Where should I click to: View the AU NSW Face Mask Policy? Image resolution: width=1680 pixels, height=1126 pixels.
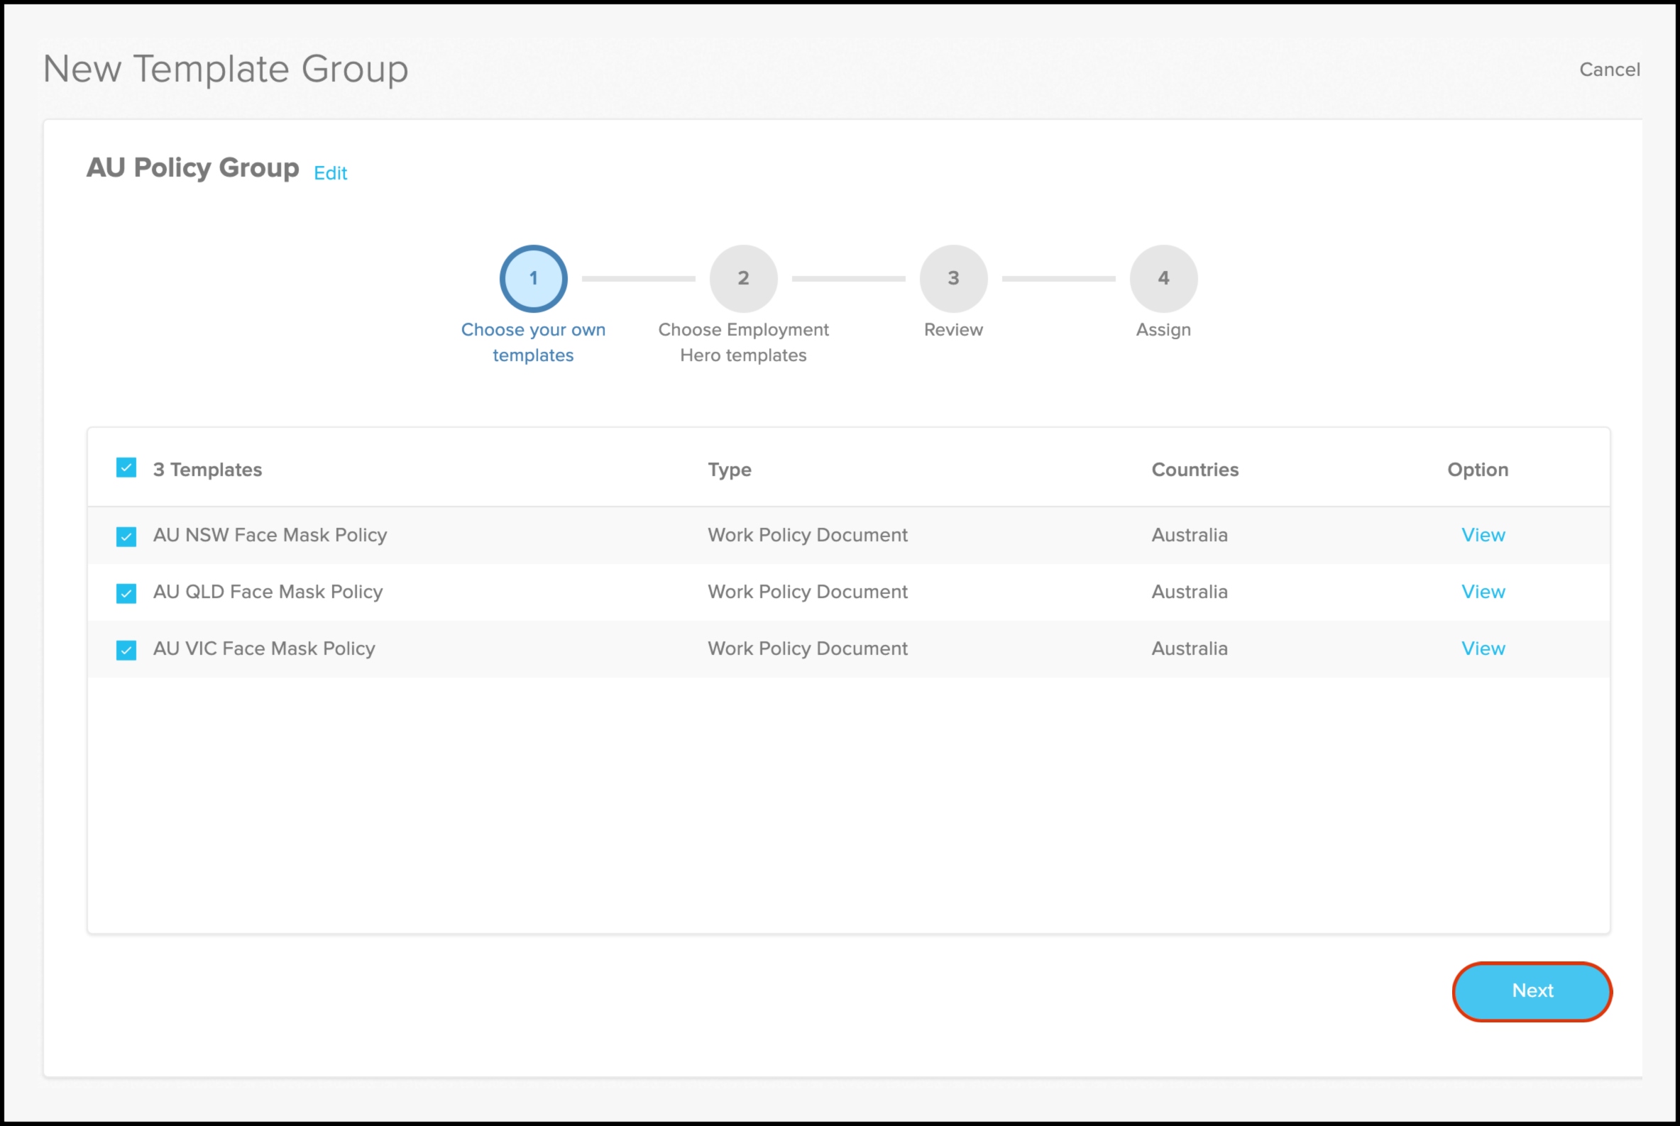1483,535
